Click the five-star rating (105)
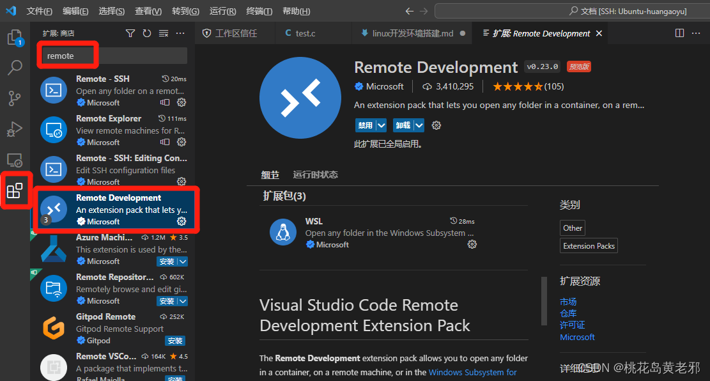The height and width of the screenshot is (381, 710). click(x=528, y=86)
